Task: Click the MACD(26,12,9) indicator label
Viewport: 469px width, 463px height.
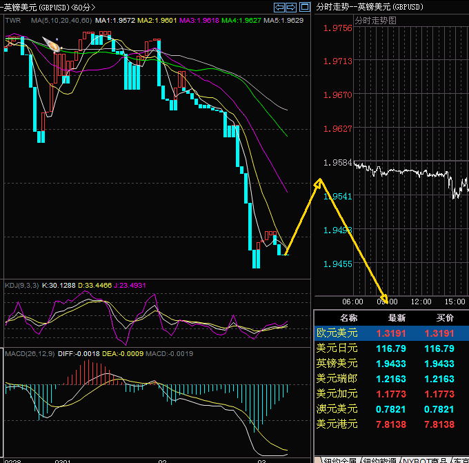Action: (x=28, y=354)
